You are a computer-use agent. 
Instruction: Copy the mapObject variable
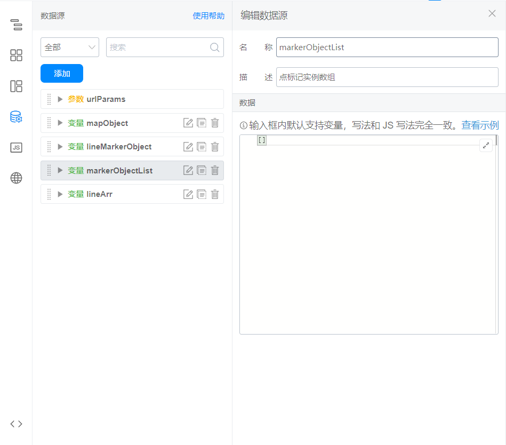click(x=202, y=123)
